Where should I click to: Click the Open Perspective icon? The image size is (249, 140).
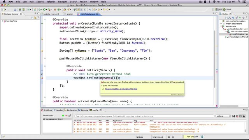[x=213, y=9]
